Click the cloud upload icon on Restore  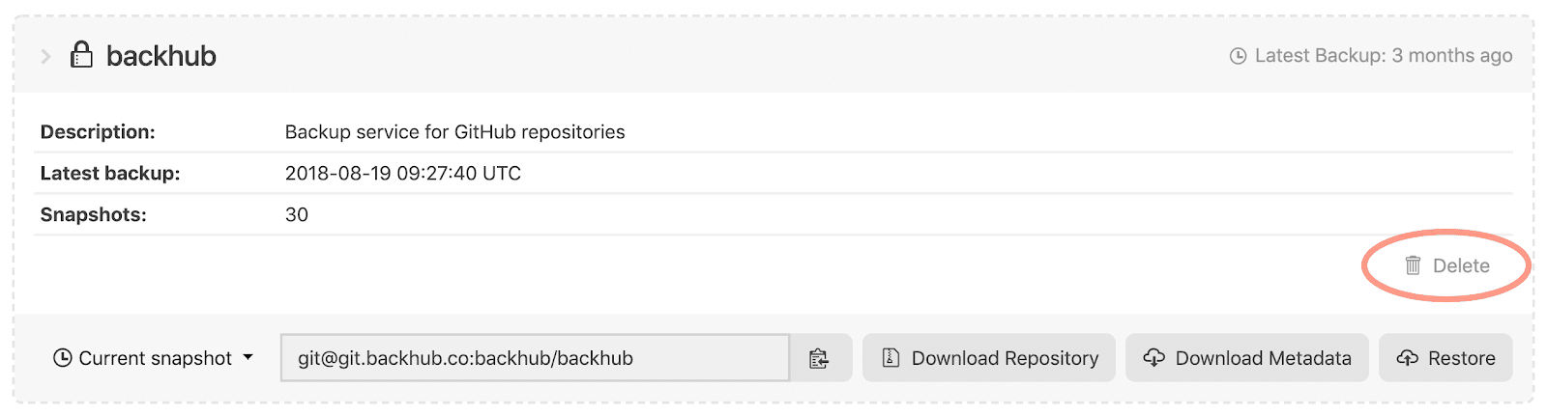(x=1408, y=358)
